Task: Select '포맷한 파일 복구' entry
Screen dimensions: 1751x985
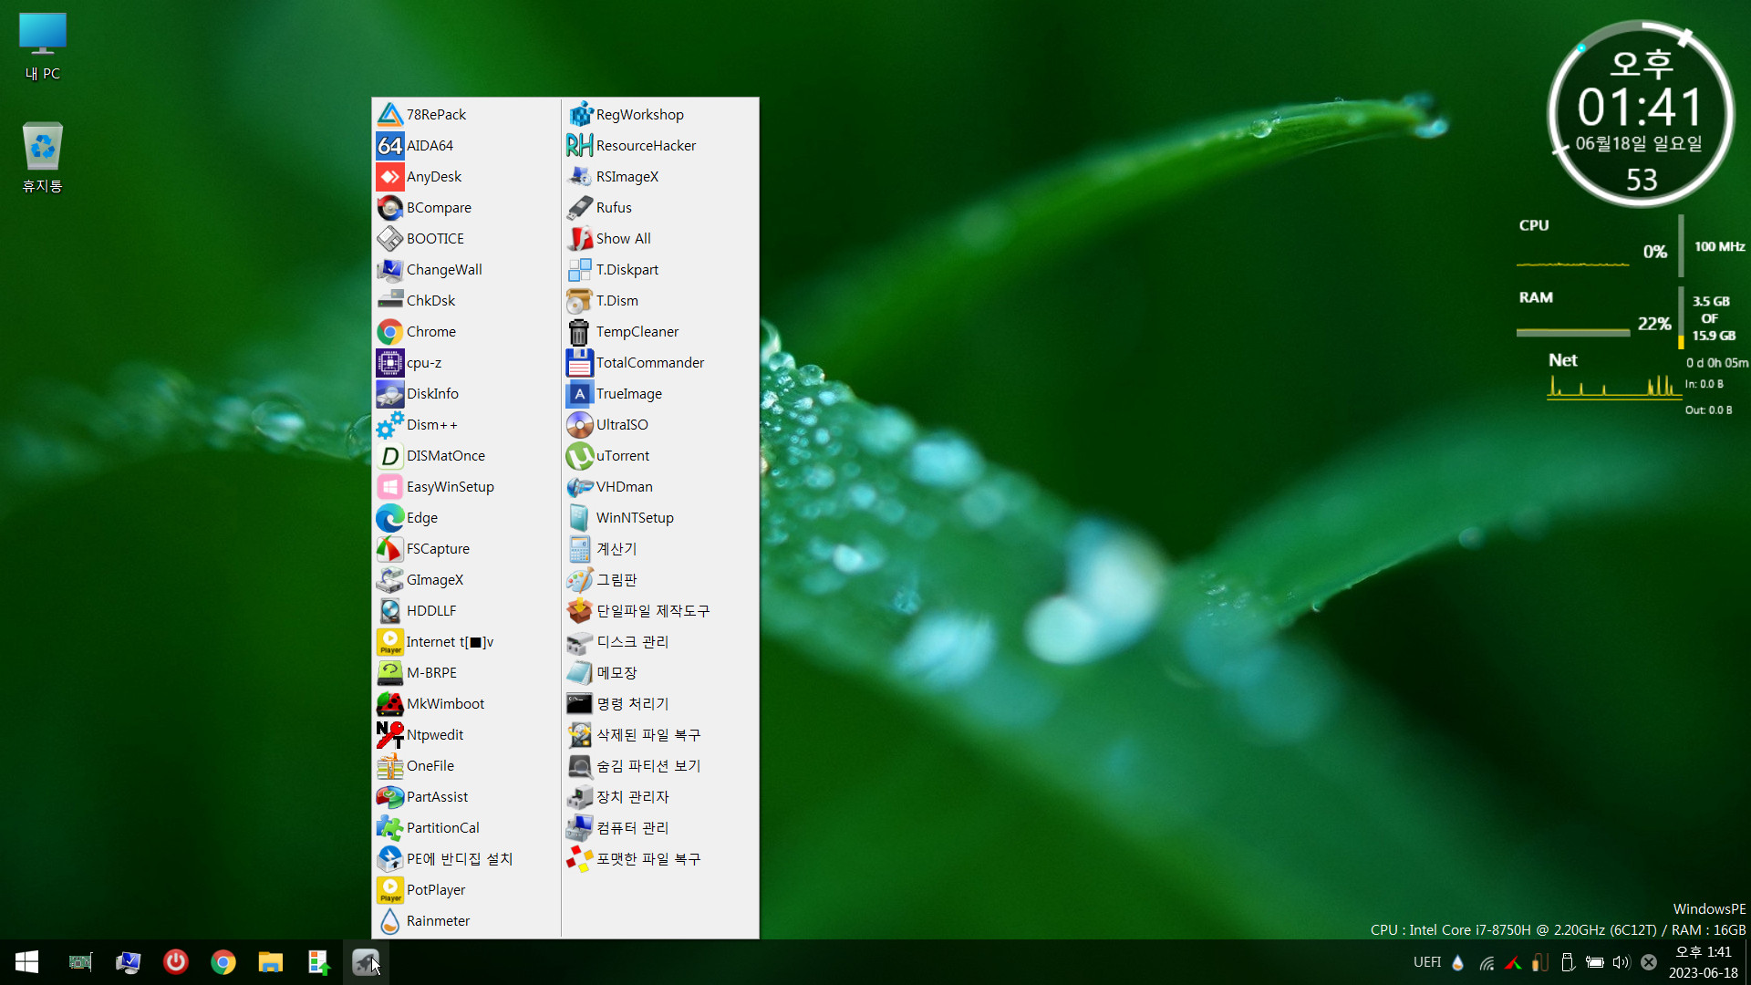Action: (660, 859)
